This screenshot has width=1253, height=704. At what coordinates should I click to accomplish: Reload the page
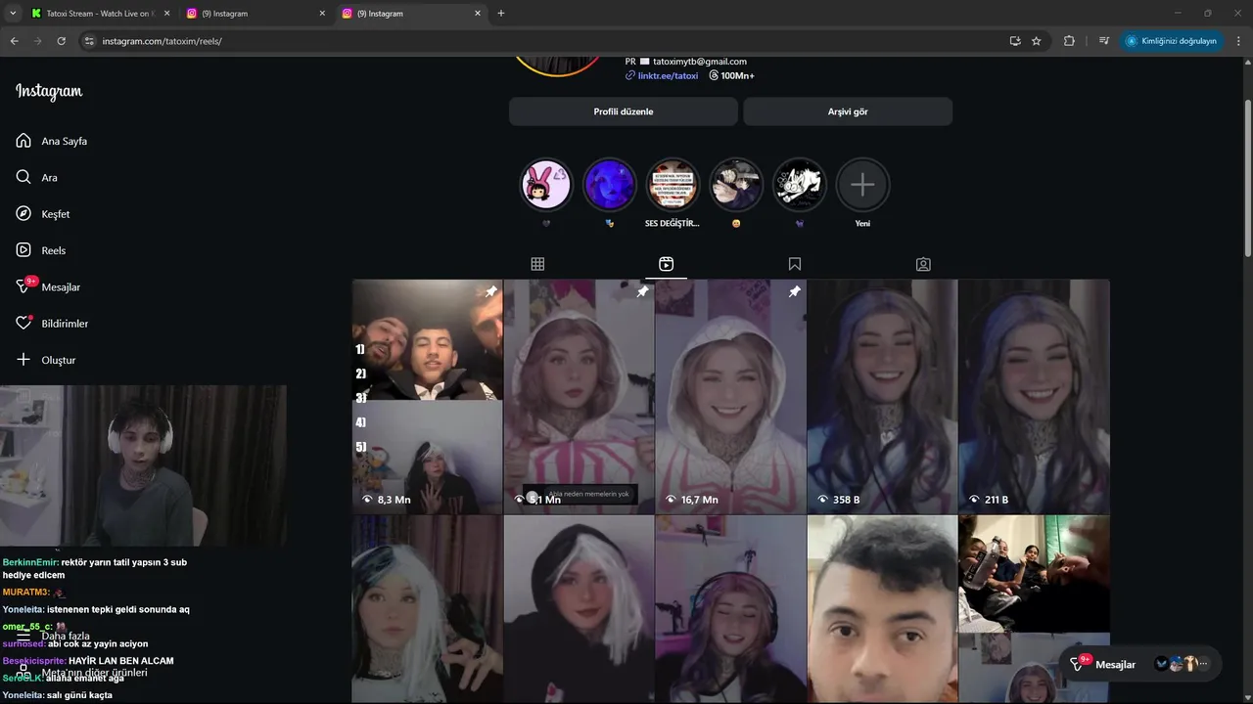point(61,41)
